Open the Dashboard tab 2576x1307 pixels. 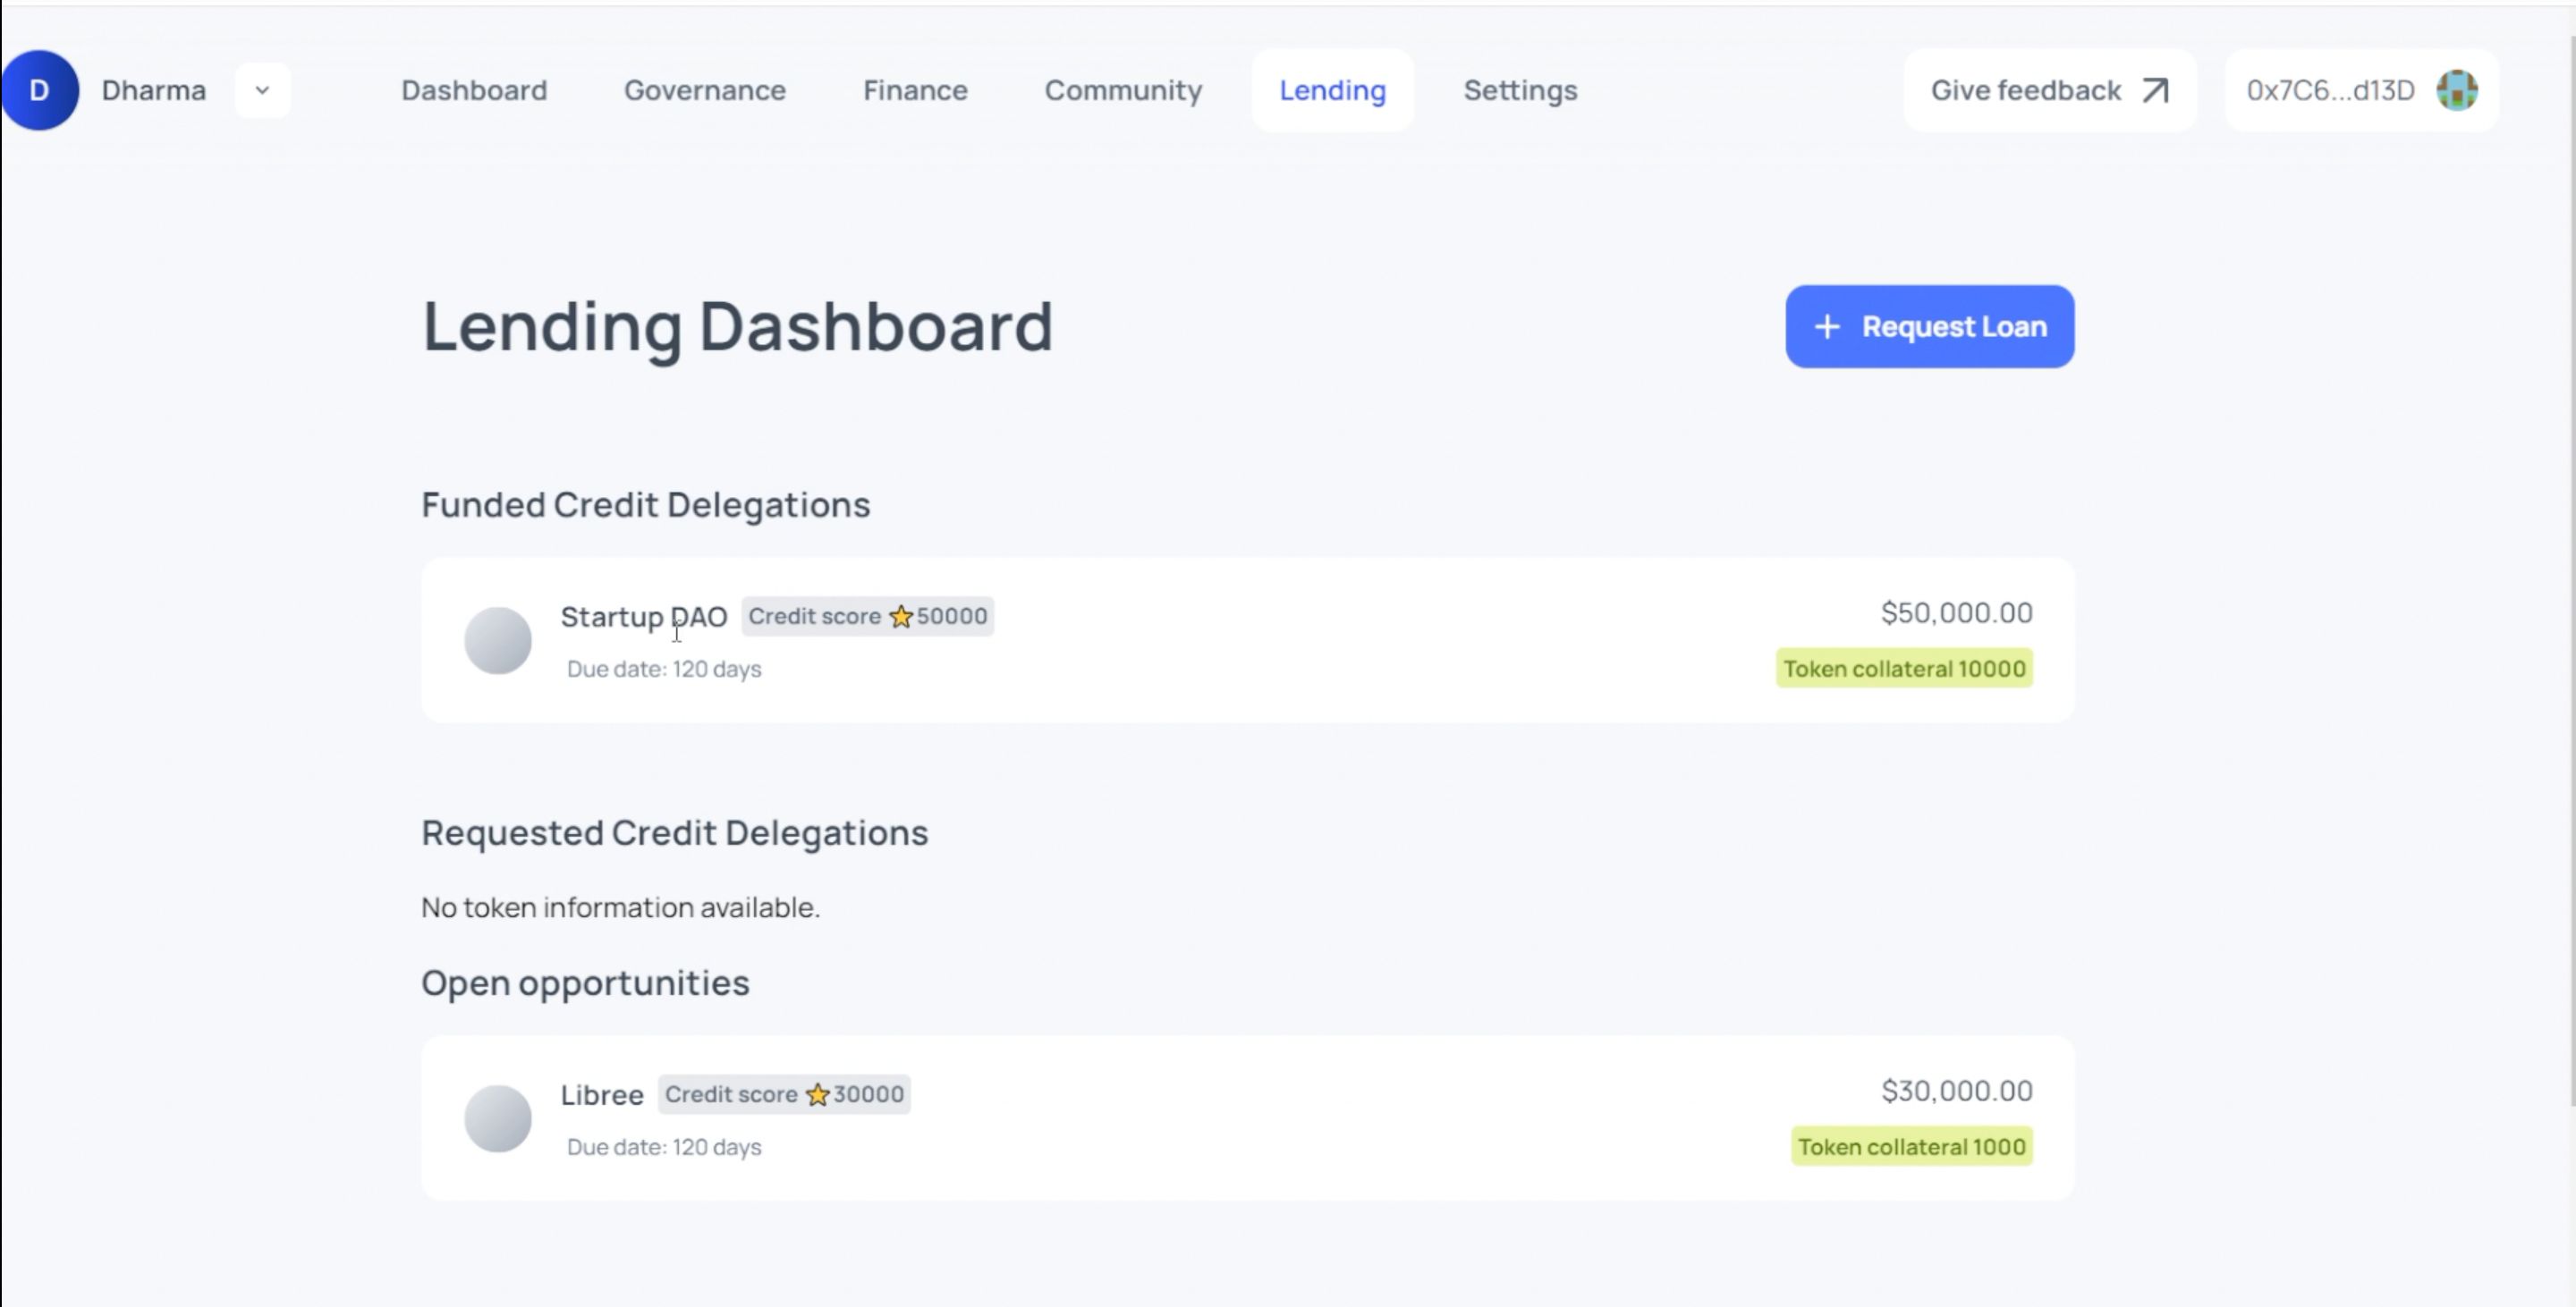click(474, 90)
